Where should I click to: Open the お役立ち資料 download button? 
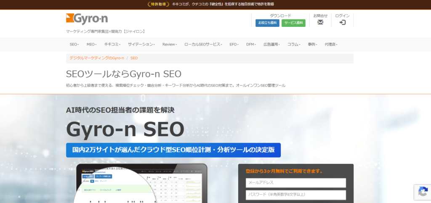pos(267,23)
